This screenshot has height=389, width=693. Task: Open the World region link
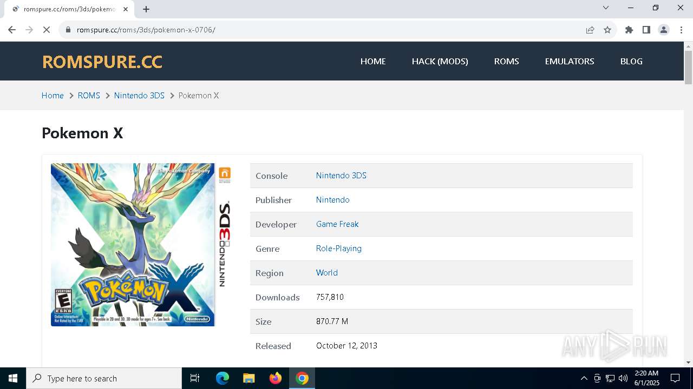click(x=327, y=273)
